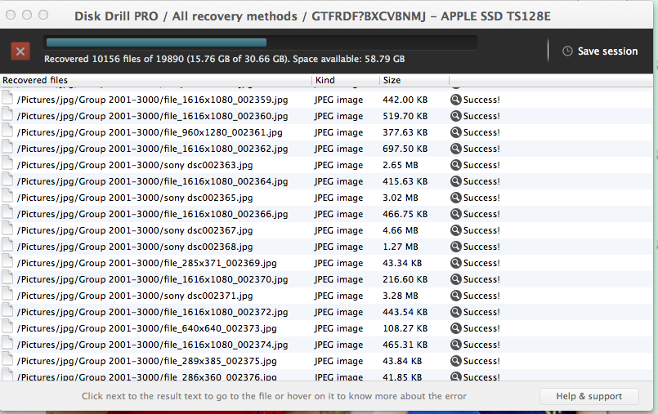This screenshot has height=414, width=658.
Task: Click JPEG image kind for file_1616x1080_002372.jpg
Action: (x=338, y=312)
